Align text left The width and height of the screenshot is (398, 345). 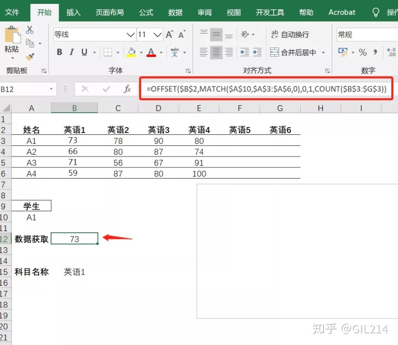pos(203,53)
